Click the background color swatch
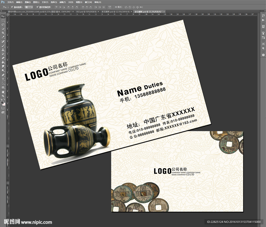 [4, 104]
